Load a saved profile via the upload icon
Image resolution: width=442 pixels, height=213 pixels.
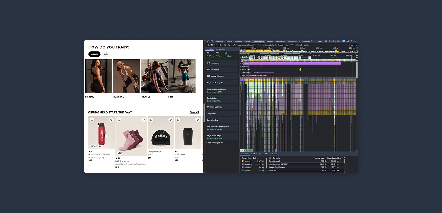tap(225, 45)
